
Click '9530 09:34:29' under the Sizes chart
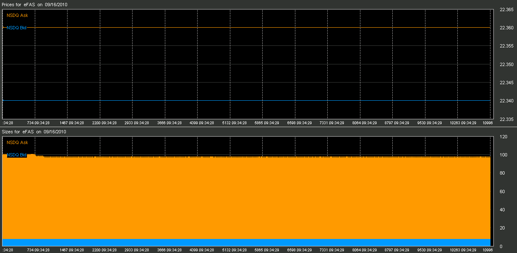point(430,250)
